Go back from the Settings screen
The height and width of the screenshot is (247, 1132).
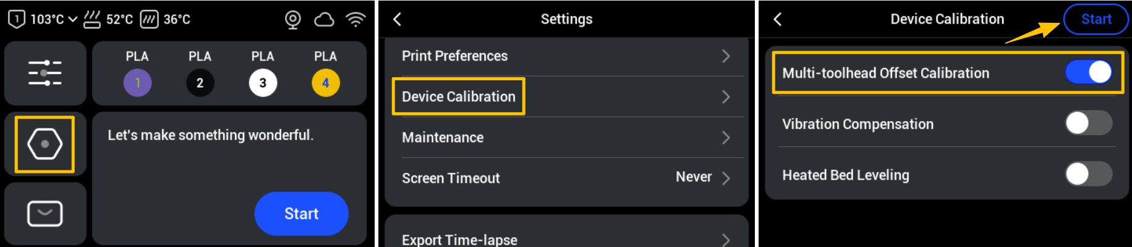398,20
